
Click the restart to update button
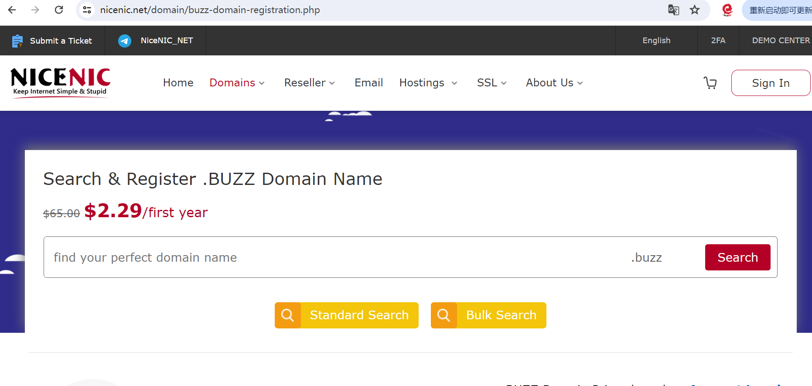(778, 10)
